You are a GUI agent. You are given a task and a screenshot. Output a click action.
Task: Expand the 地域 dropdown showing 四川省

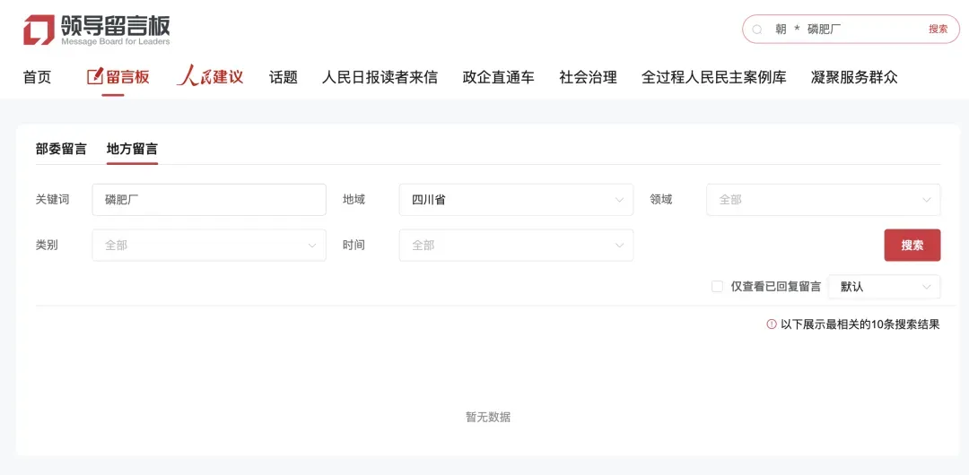coord(516,200)
